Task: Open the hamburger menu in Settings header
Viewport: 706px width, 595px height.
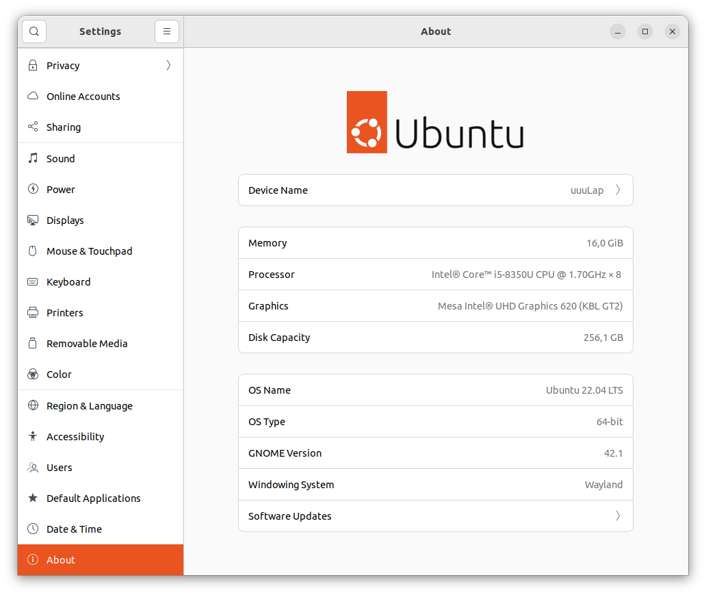Action: [x=167, y=31]
